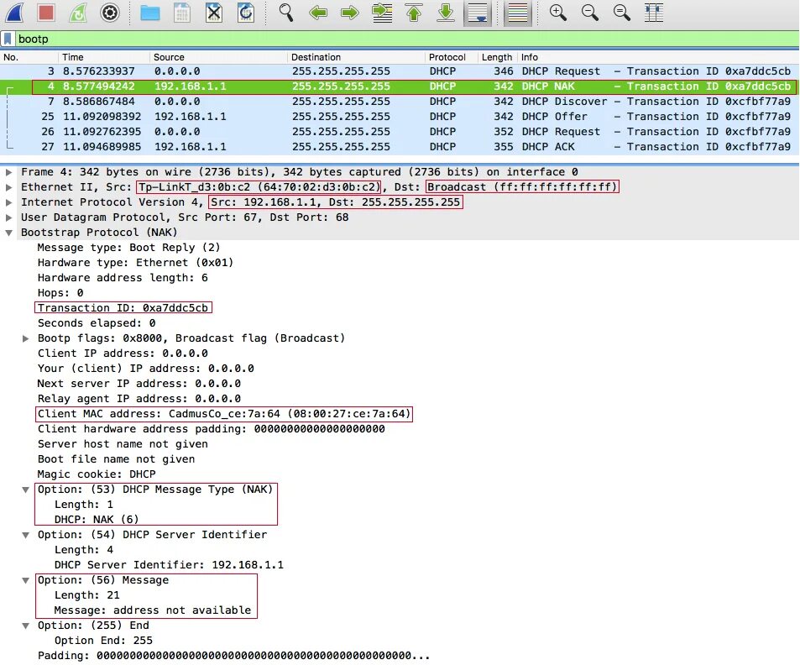Select packet 25 DHCP Offer row
Screen dimensions: 800x665
click(x=400, y=117)
